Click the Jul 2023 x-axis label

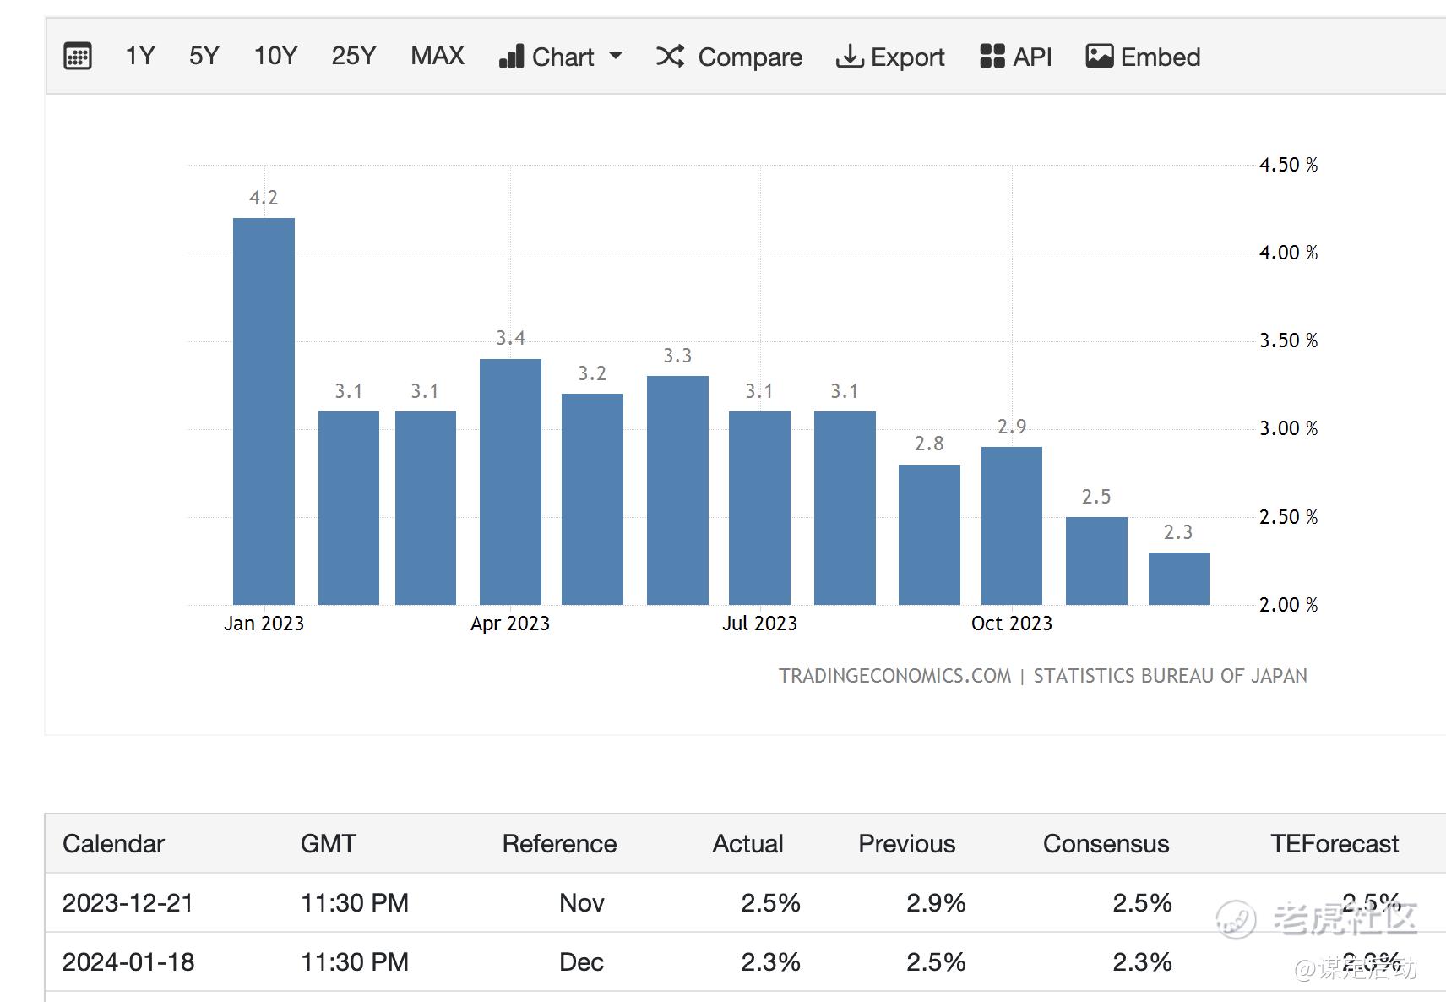[x=759, y=624]
